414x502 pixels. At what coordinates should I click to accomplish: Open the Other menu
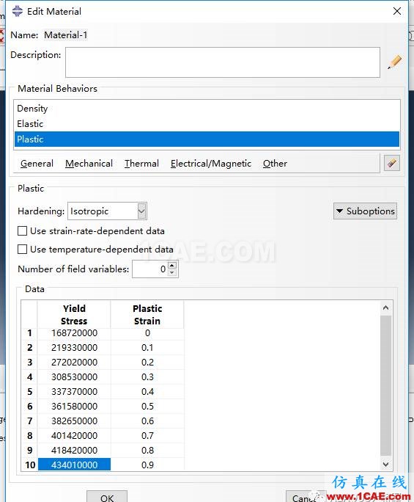pos(275,164)
